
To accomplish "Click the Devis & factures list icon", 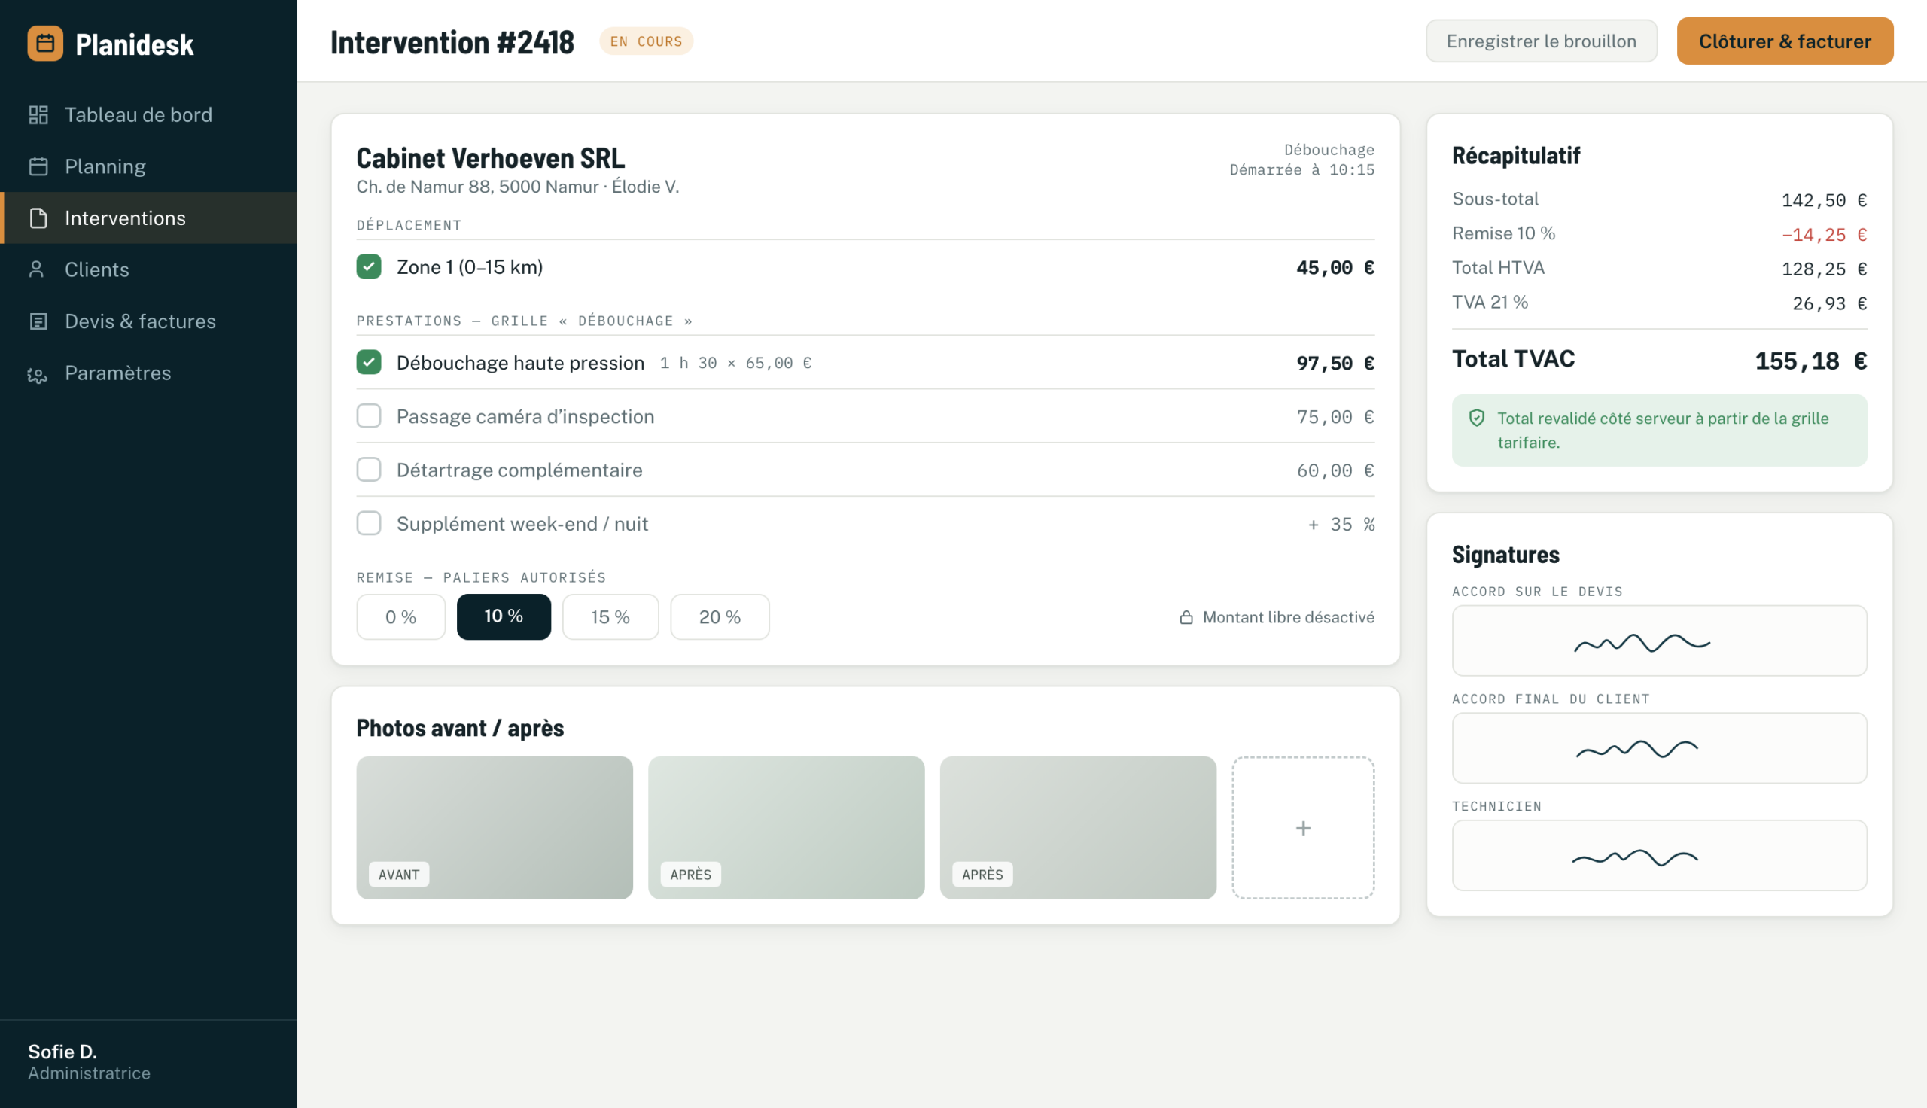I will point(38,321).
